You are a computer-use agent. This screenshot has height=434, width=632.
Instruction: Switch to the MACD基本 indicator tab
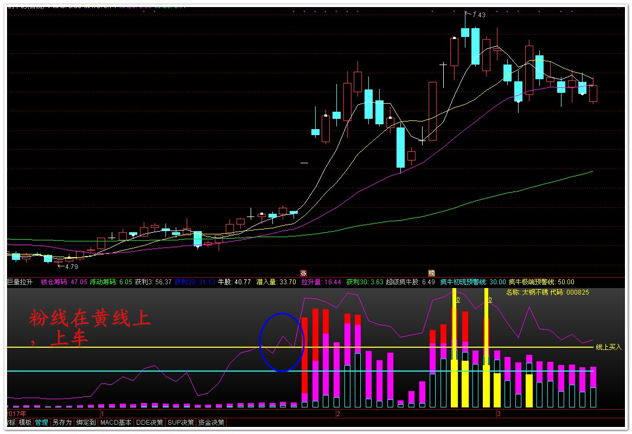116,422
